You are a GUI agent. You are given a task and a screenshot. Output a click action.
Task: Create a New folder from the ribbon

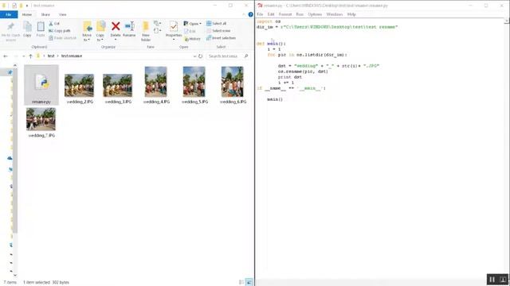(x=146, y=31)
